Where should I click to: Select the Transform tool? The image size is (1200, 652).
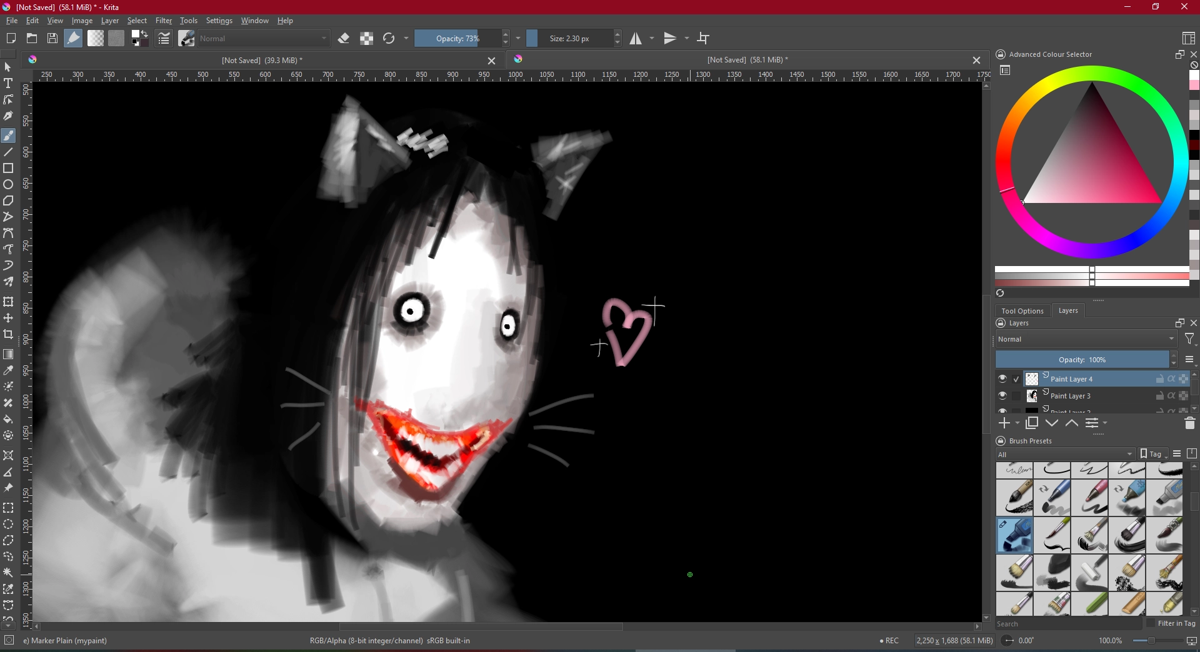click(x=8, y=302)
